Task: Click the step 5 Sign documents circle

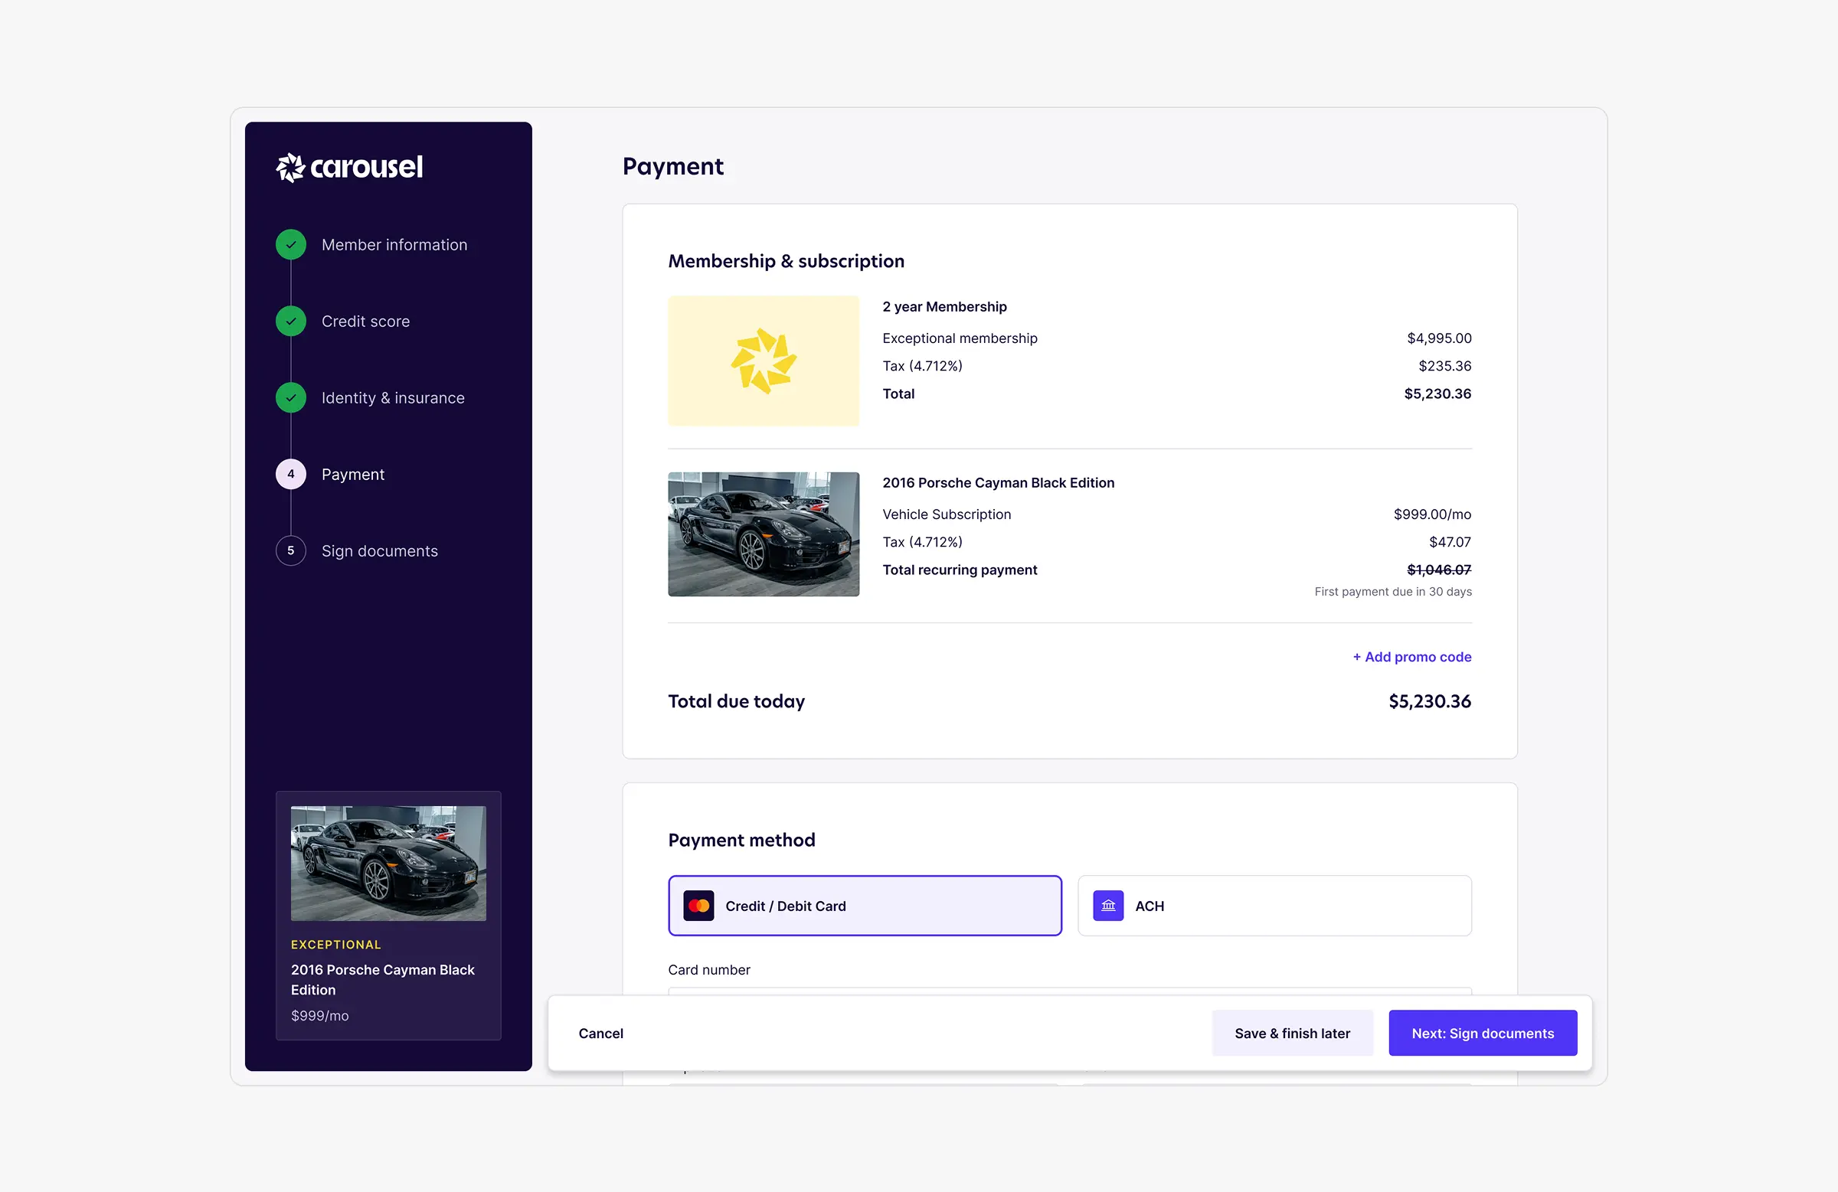Action: pos(290,550)
